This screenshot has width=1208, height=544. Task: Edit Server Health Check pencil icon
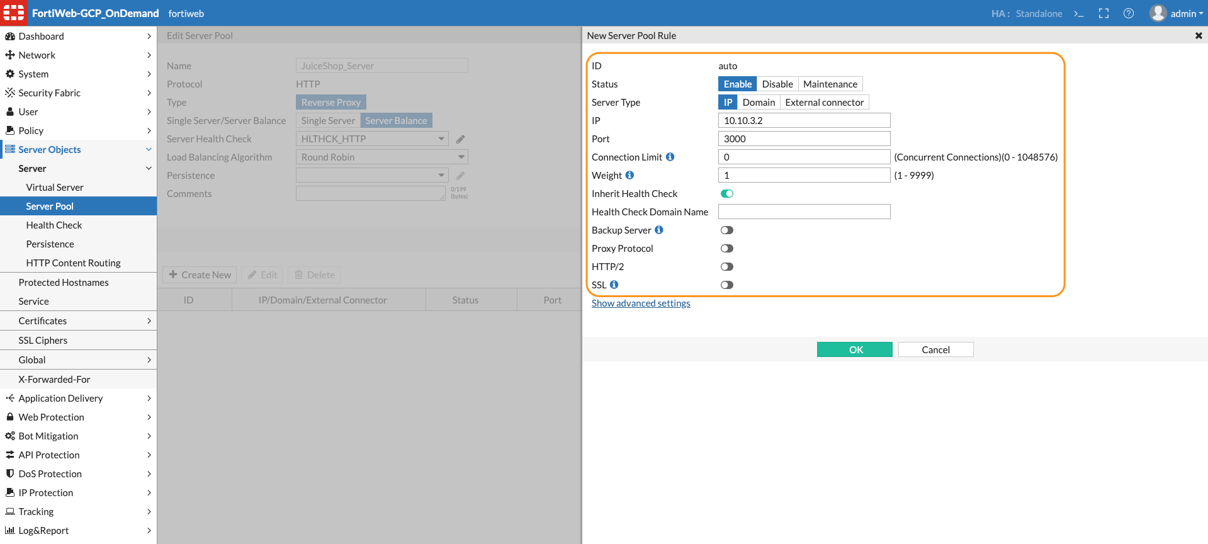461,139
